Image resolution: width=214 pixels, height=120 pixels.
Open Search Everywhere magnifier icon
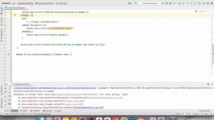pyautogui.click(x=204, y=3)
